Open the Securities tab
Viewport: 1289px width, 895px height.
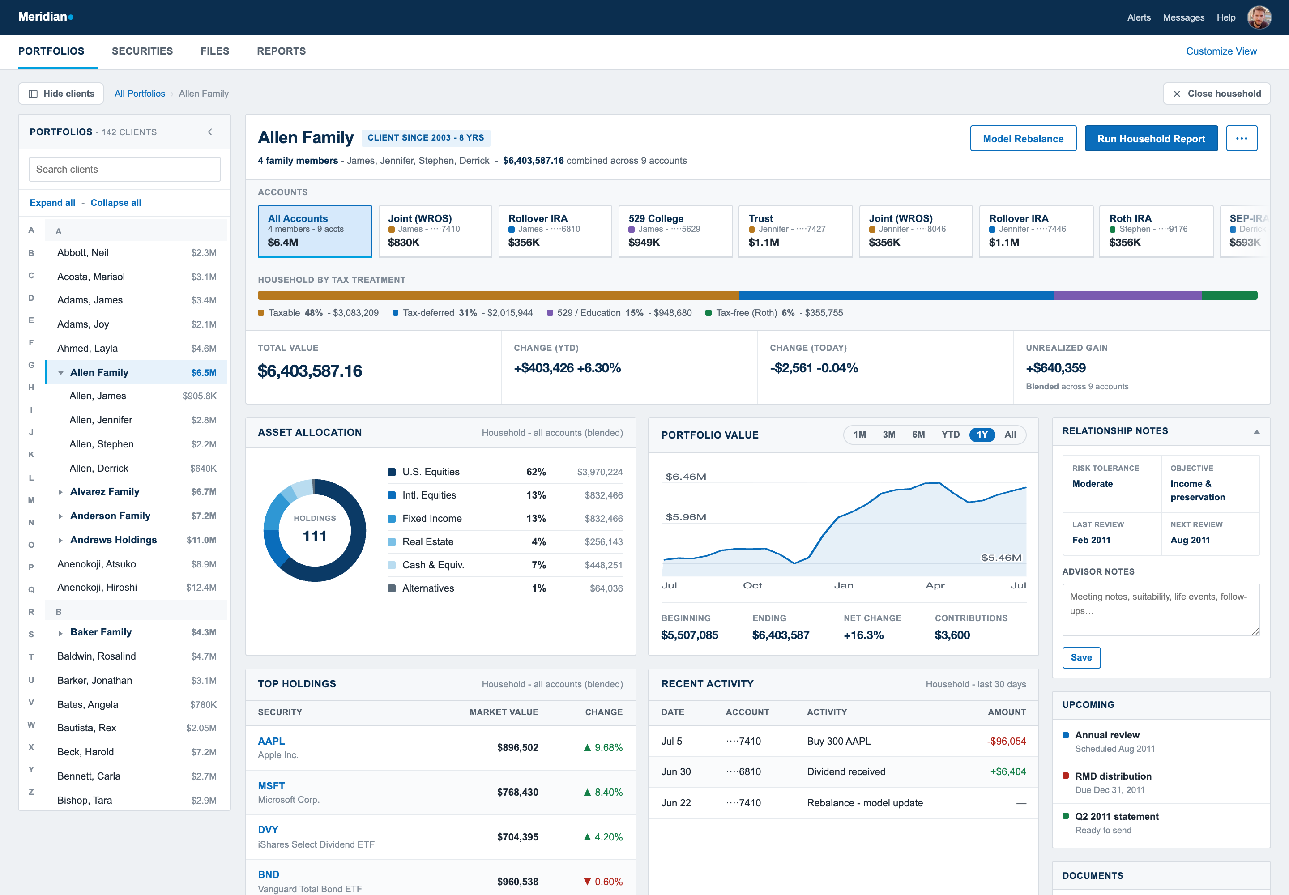(x=142, y=51)
